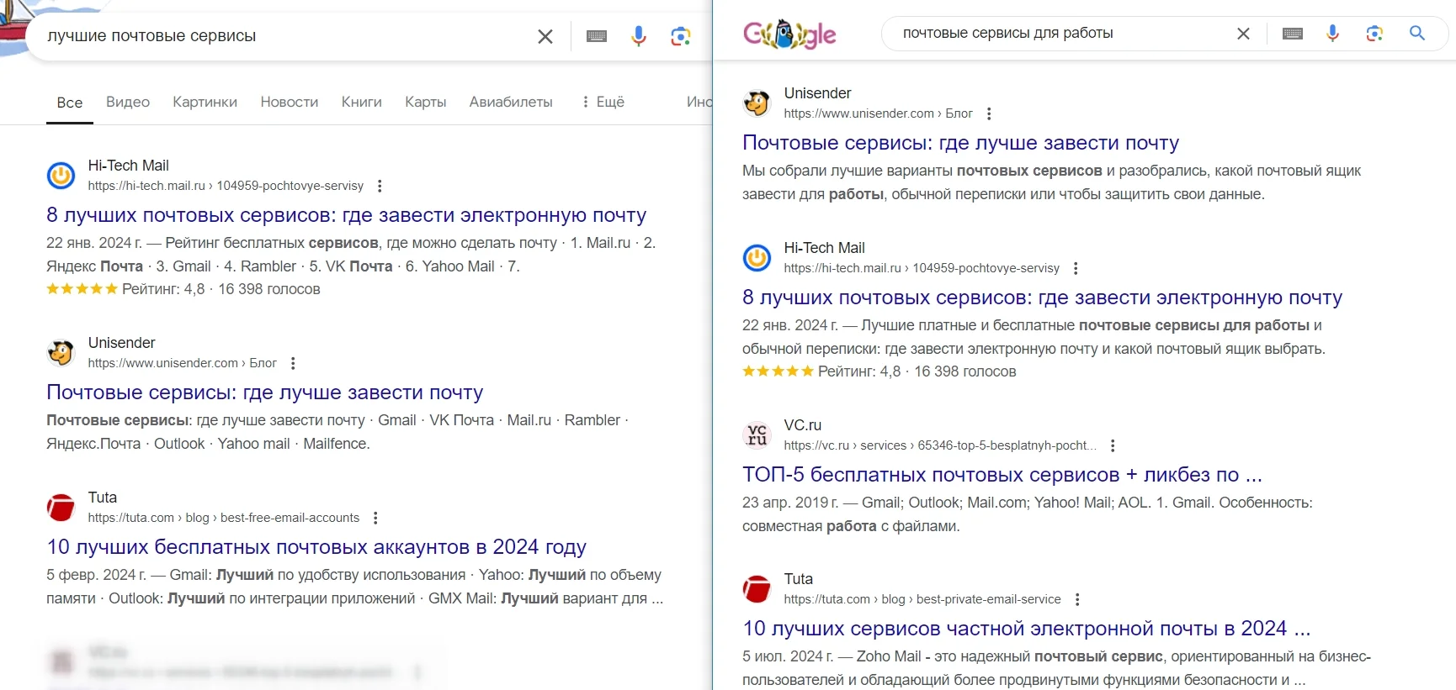Select the Новости search tab

(x=290, y=102)
